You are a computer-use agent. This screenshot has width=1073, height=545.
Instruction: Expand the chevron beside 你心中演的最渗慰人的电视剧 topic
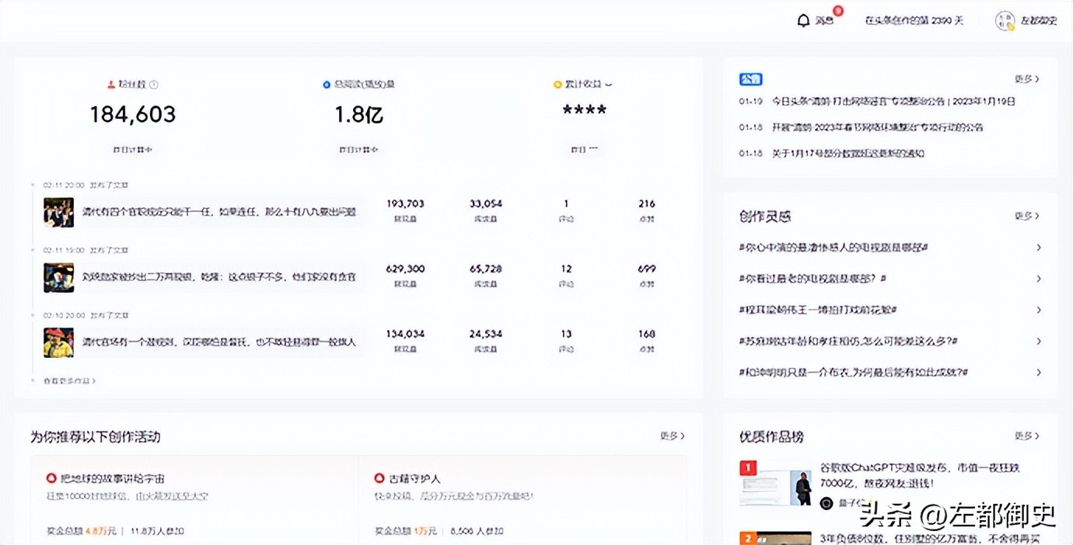point(1040,247)
